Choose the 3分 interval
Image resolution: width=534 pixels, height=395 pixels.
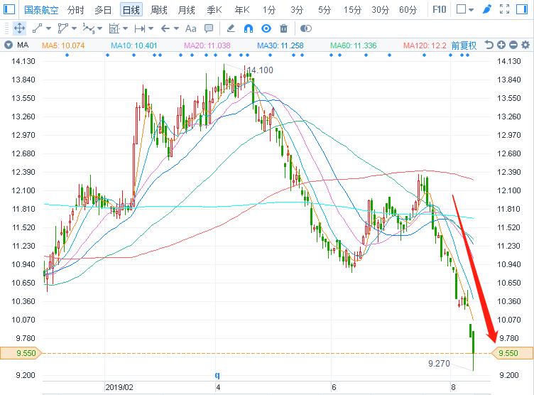(297, 10)
